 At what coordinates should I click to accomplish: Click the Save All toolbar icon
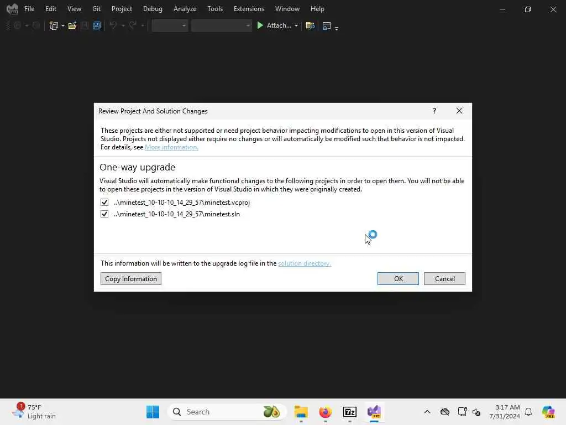coord(96,25)
